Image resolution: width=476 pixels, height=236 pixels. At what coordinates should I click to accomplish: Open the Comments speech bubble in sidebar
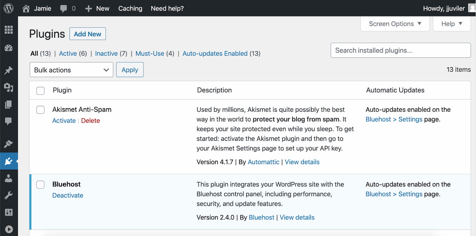pos(9,121)
